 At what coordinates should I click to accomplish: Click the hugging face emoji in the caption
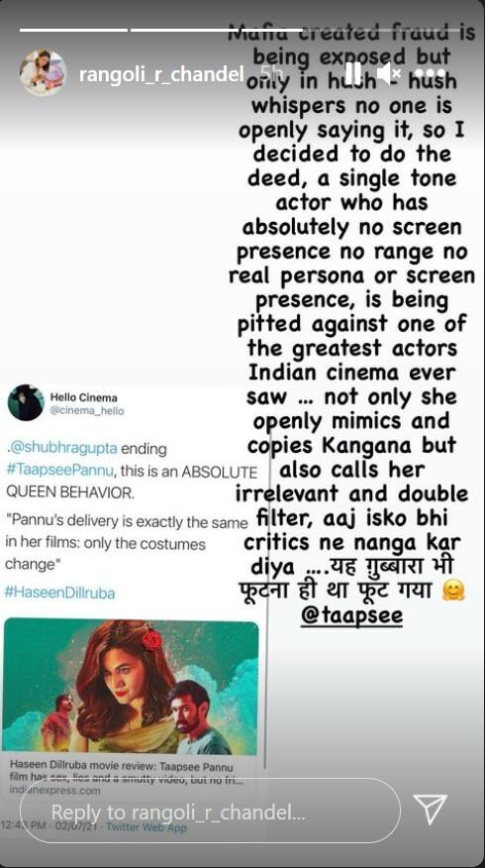453,591
